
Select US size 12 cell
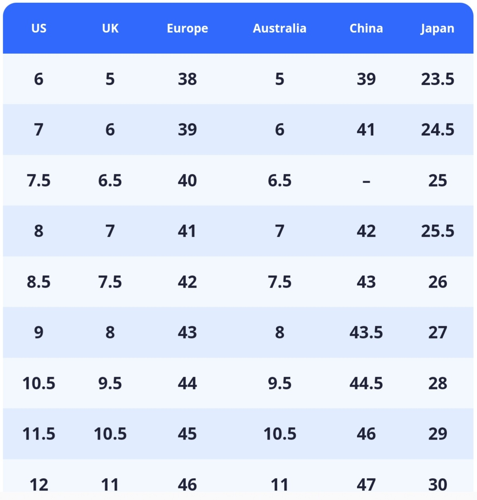[x=39, y=484]
